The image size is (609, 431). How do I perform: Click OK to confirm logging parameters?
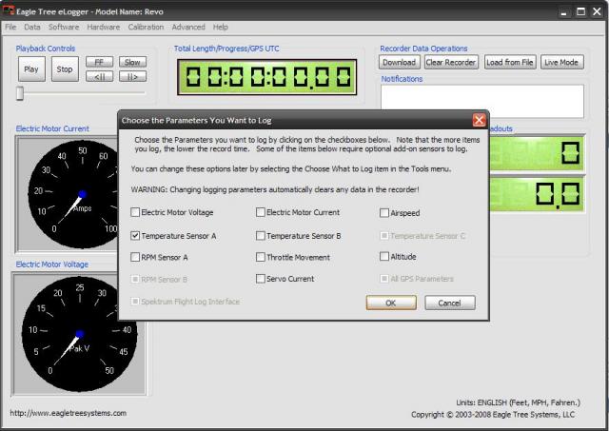pyautogui.click(x=392, y=303)
